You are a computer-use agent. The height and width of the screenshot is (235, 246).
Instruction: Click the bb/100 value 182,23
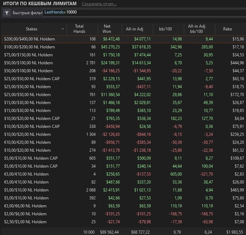(x=176, y=119)
